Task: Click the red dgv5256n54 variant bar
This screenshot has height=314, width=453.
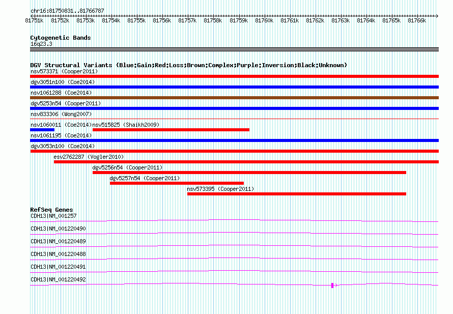Action: pyautogui.click(x=249, y=173)
